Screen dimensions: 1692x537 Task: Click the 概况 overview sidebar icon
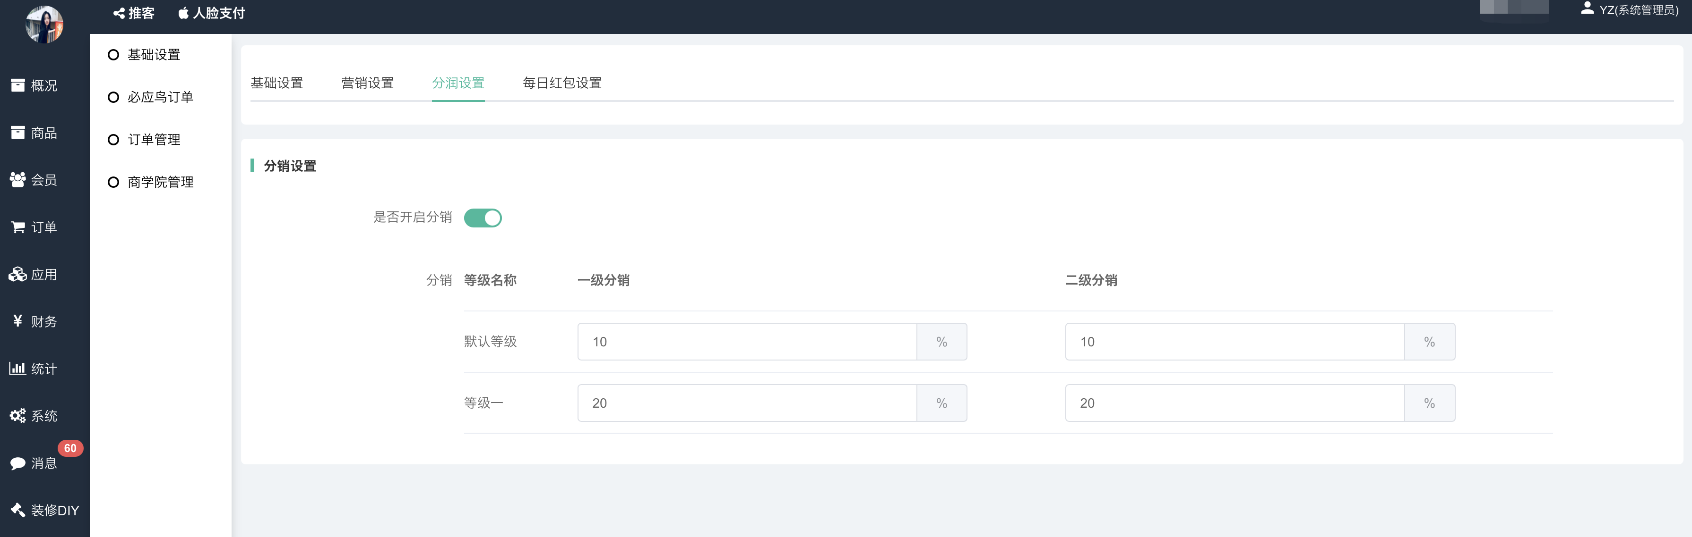(x=18, y=85)
